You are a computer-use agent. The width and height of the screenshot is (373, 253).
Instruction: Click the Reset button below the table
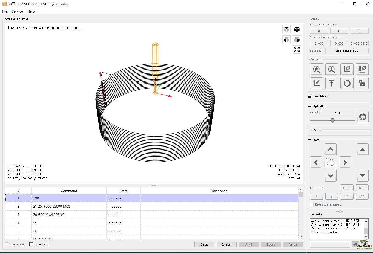[x=226, y=245]
